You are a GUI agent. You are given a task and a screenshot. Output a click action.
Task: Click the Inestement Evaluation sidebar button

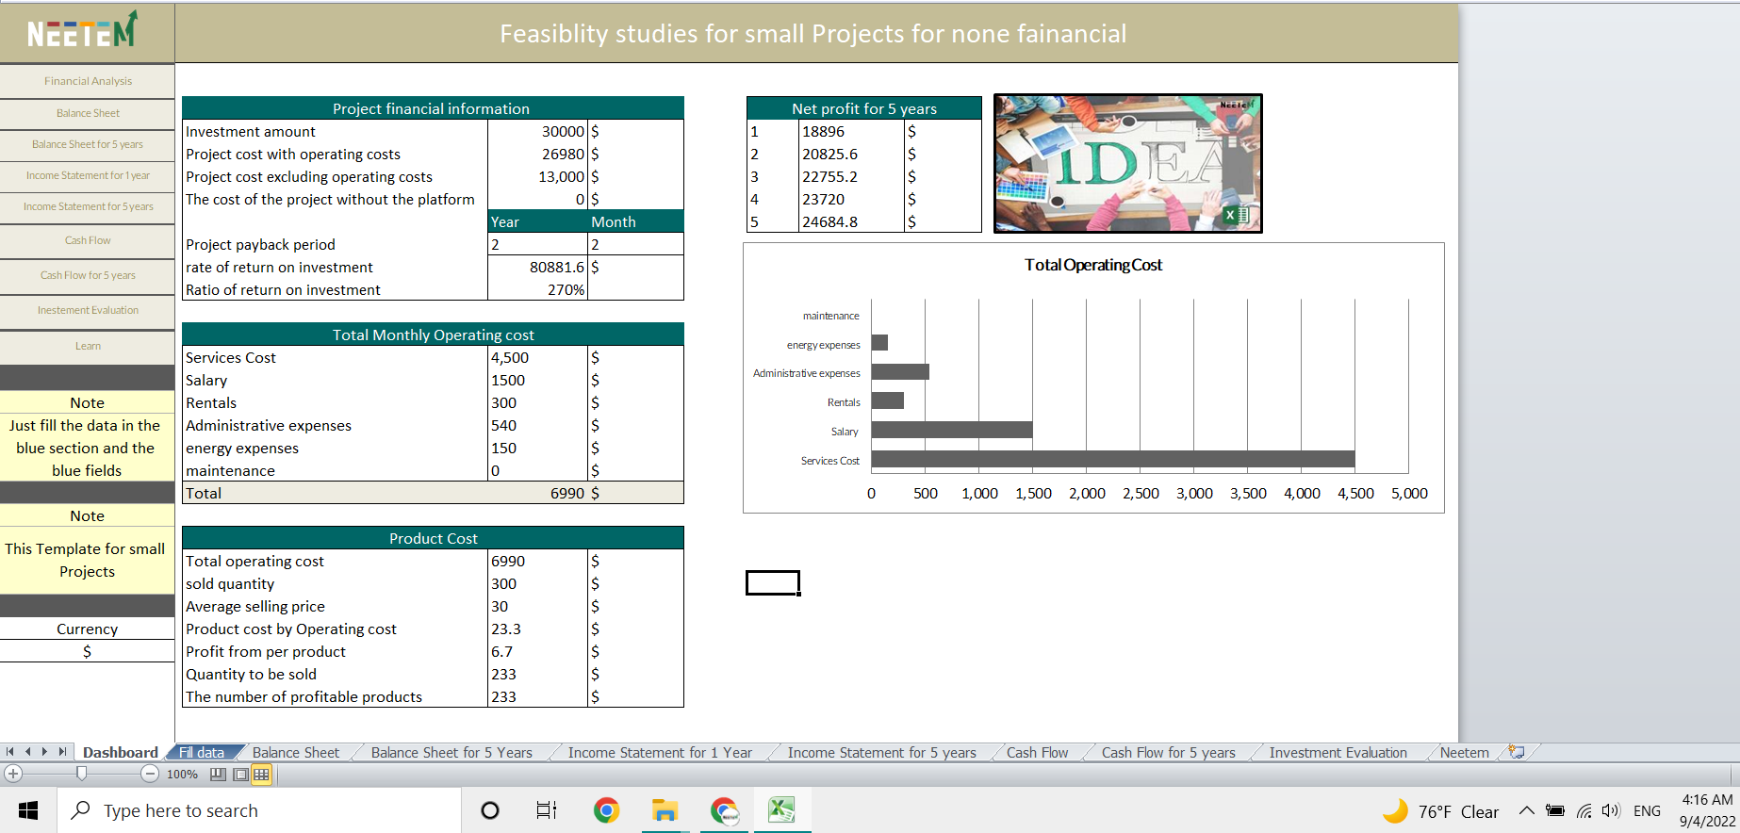click(x=88, y=310)
